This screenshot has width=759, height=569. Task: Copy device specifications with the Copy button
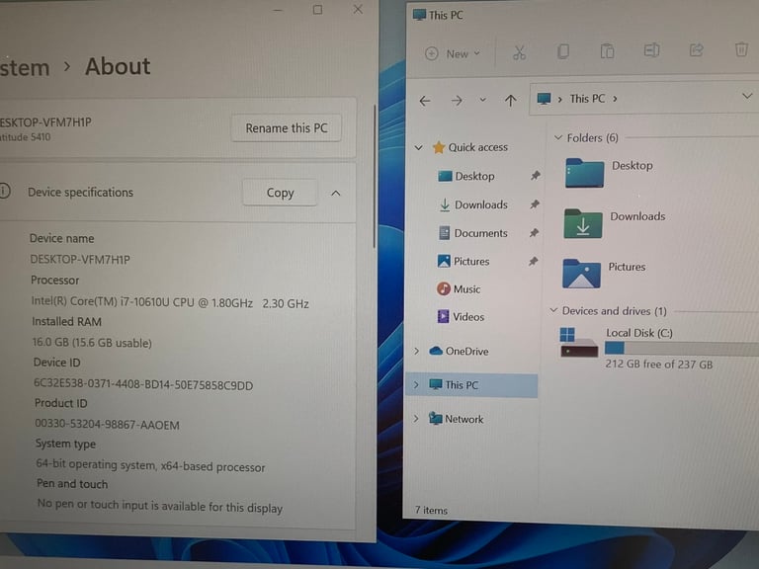pyautogui.click(x=280, y=193)
